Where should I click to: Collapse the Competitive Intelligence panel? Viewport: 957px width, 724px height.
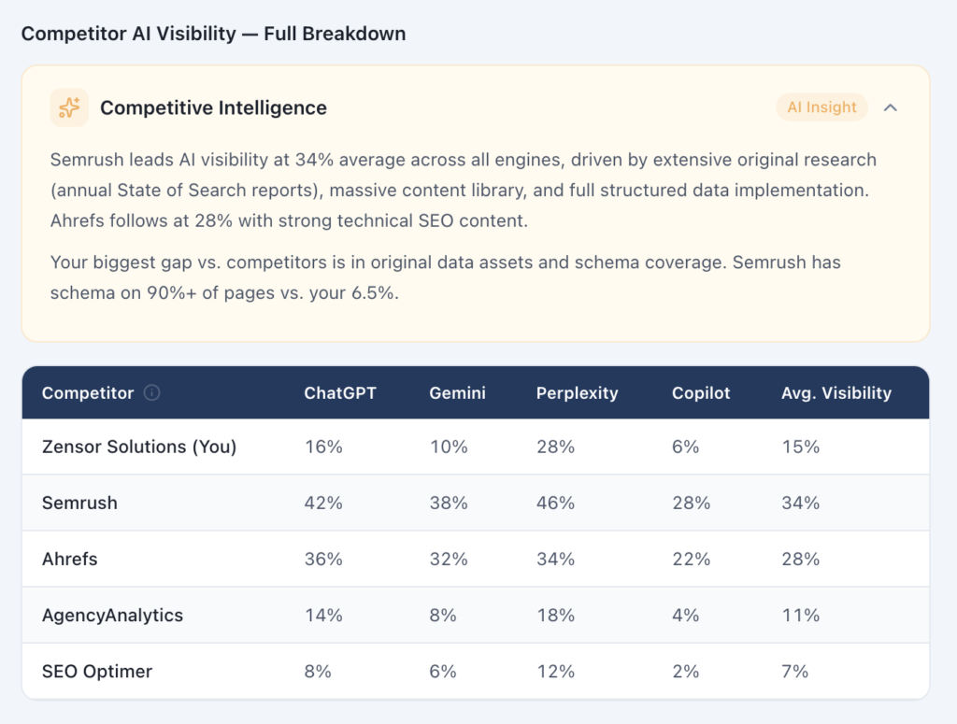tap(890, 107)
